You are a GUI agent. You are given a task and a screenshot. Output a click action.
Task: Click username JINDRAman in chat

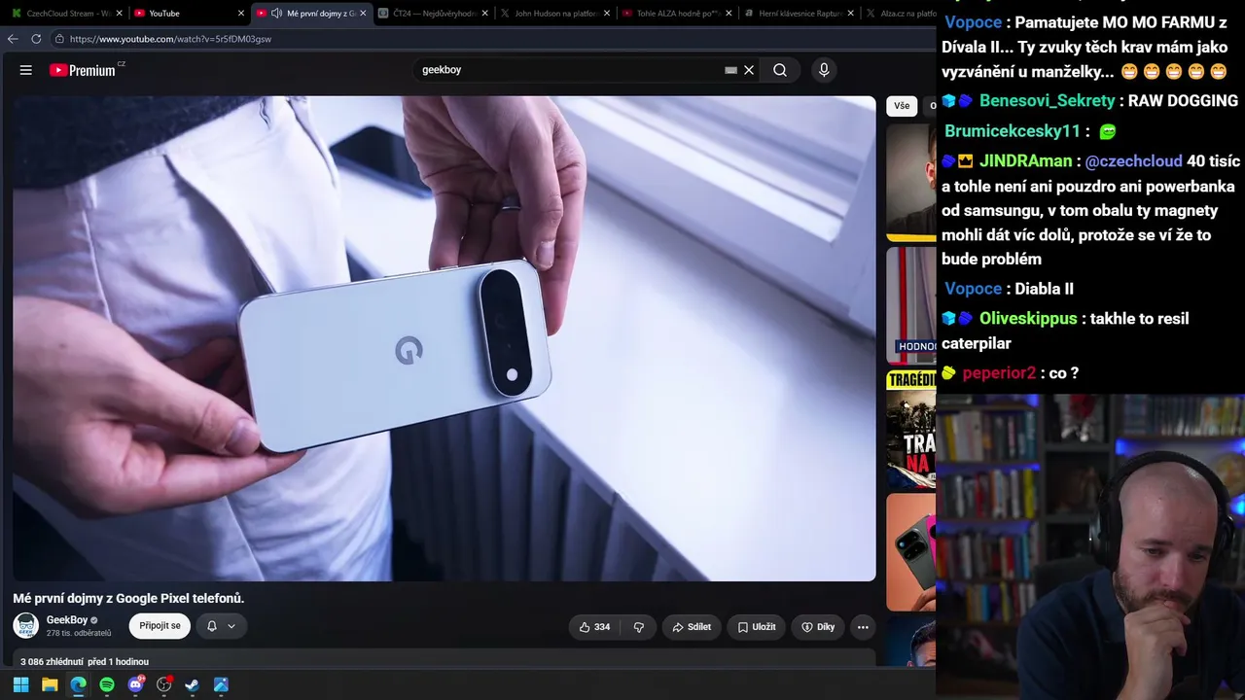click(x=1025, y=161)
